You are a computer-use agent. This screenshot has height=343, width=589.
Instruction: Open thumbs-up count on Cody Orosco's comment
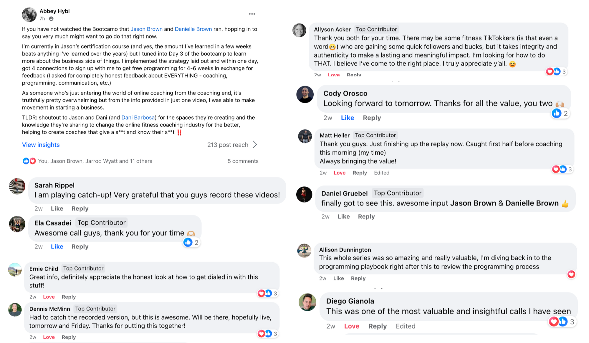point(560,113)
